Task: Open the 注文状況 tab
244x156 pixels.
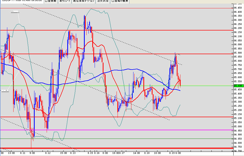Action: [x=102, y=1]
